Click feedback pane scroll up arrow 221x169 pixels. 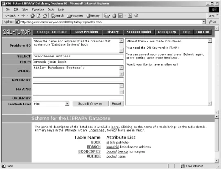pos(210,41)
